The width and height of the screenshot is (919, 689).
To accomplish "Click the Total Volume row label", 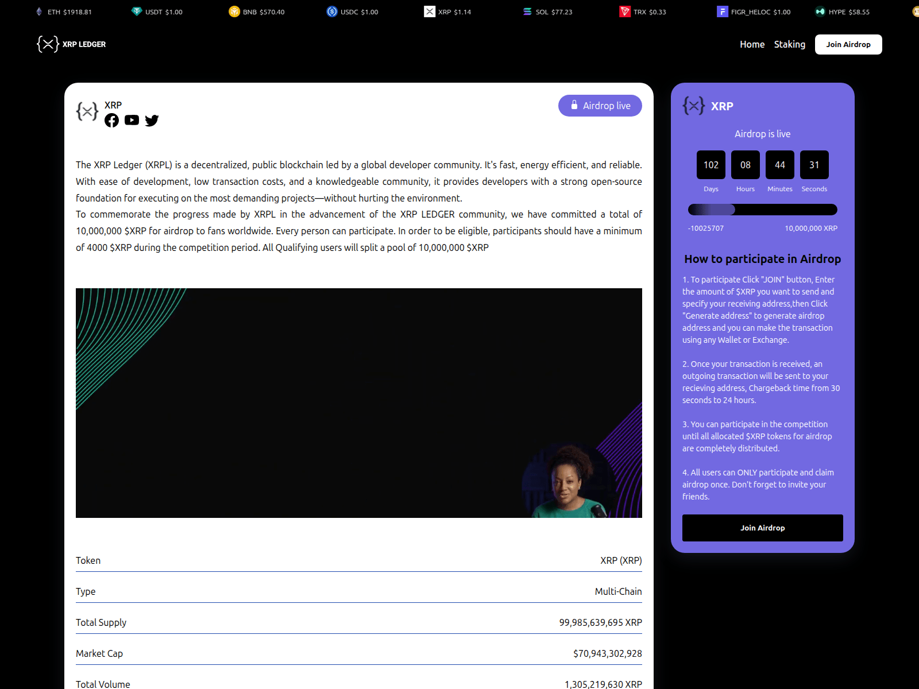I will click(103, 684).
